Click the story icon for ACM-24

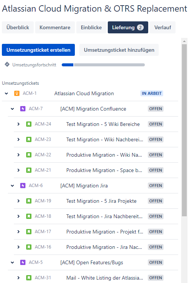(29, 124)
